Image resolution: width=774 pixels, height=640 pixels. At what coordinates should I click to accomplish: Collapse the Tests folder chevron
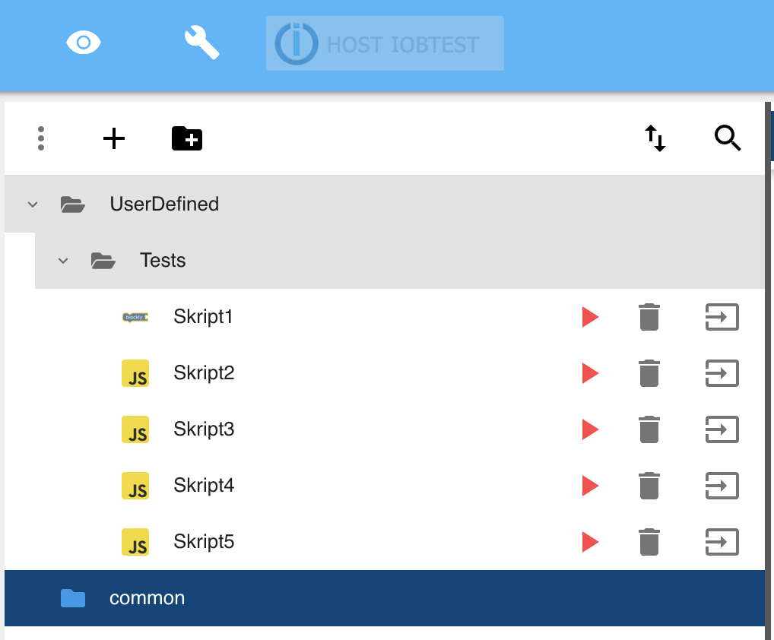pyautogui.click(x=63, y=261)
